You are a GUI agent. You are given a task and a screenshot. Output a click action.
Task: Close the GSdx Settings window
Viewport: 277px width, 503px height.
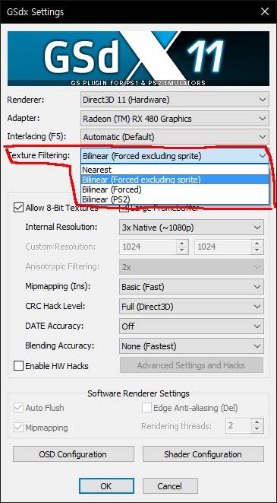coord(265,12)
